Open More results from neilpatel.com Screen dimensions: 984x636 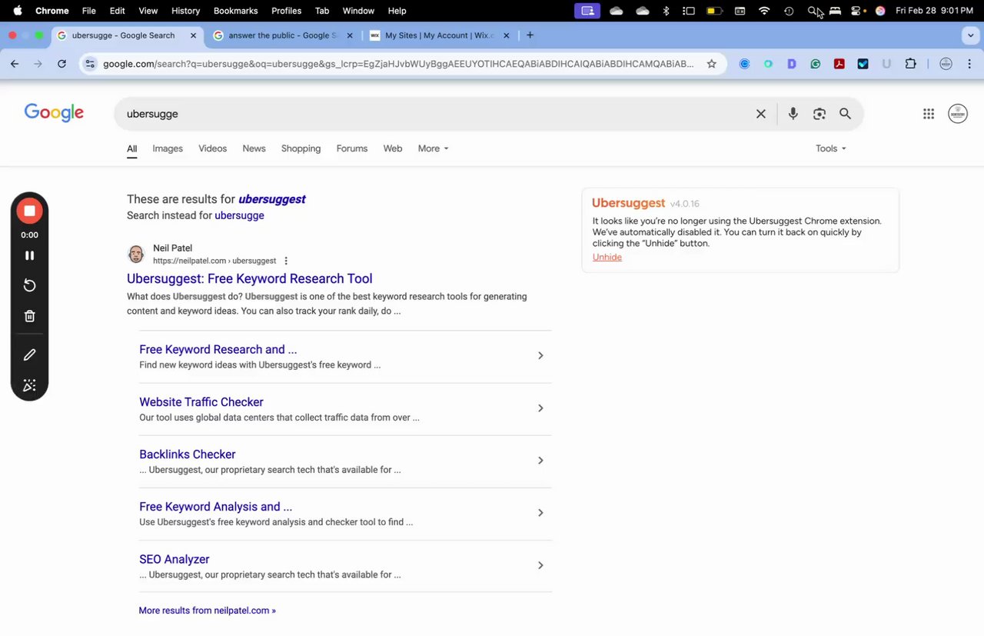click(x=207, y=611)
